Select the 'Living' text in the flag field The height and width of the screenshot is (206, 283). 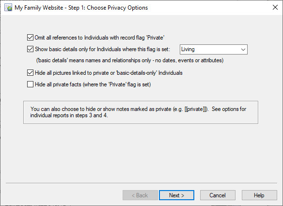click(188, 49)
